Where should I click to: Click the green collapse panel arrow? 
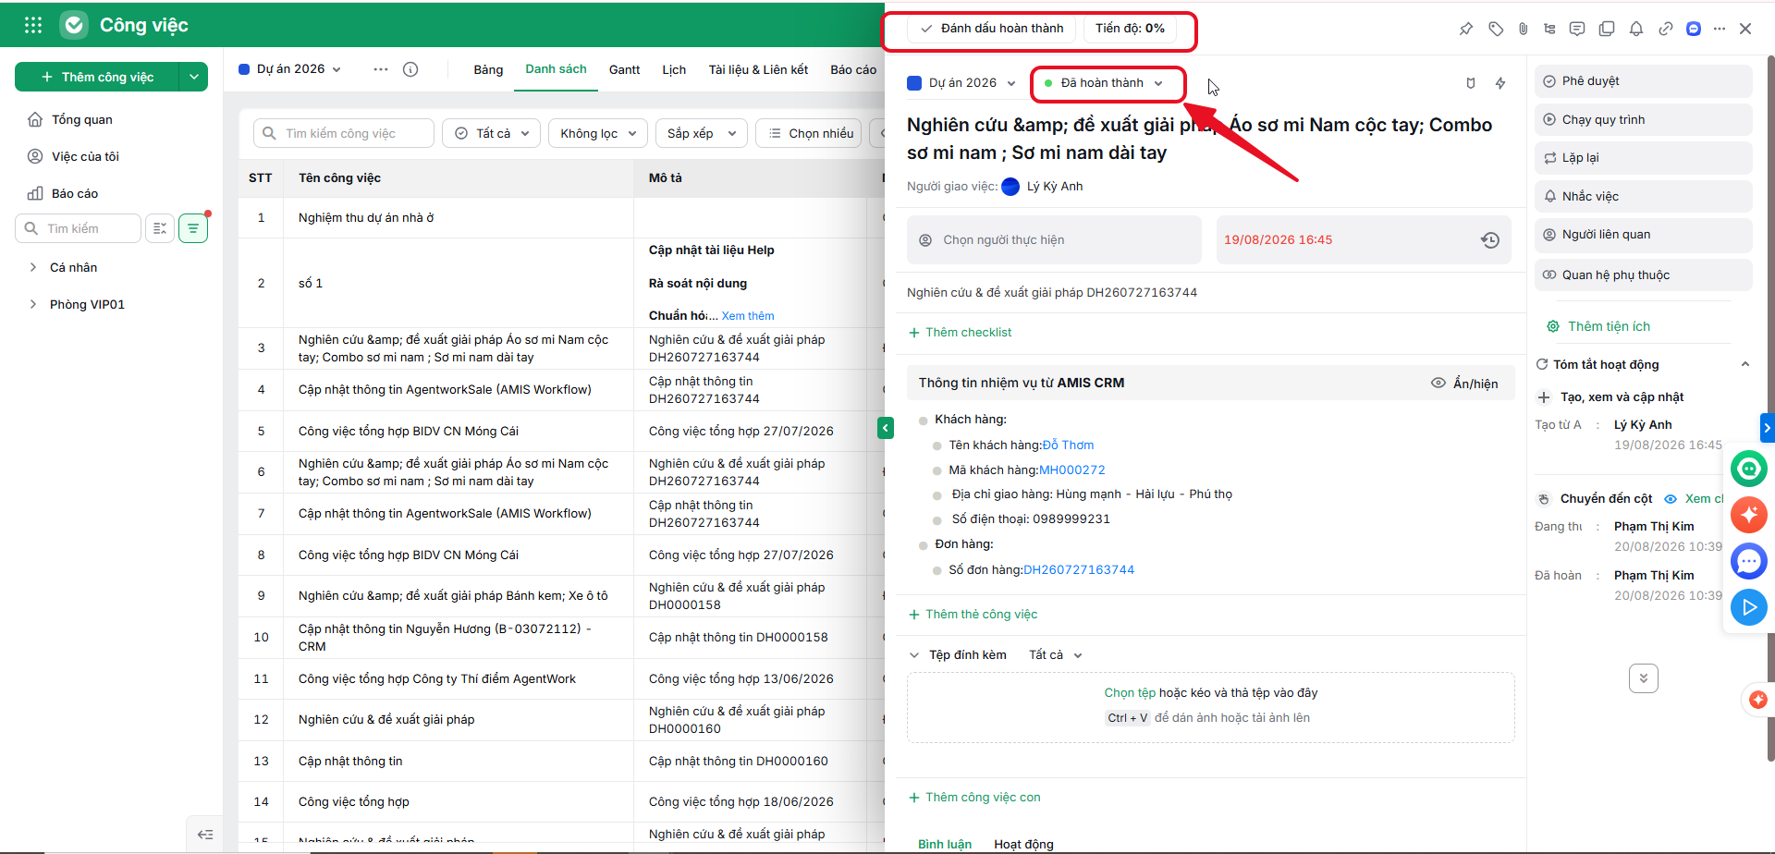(886, 428)
